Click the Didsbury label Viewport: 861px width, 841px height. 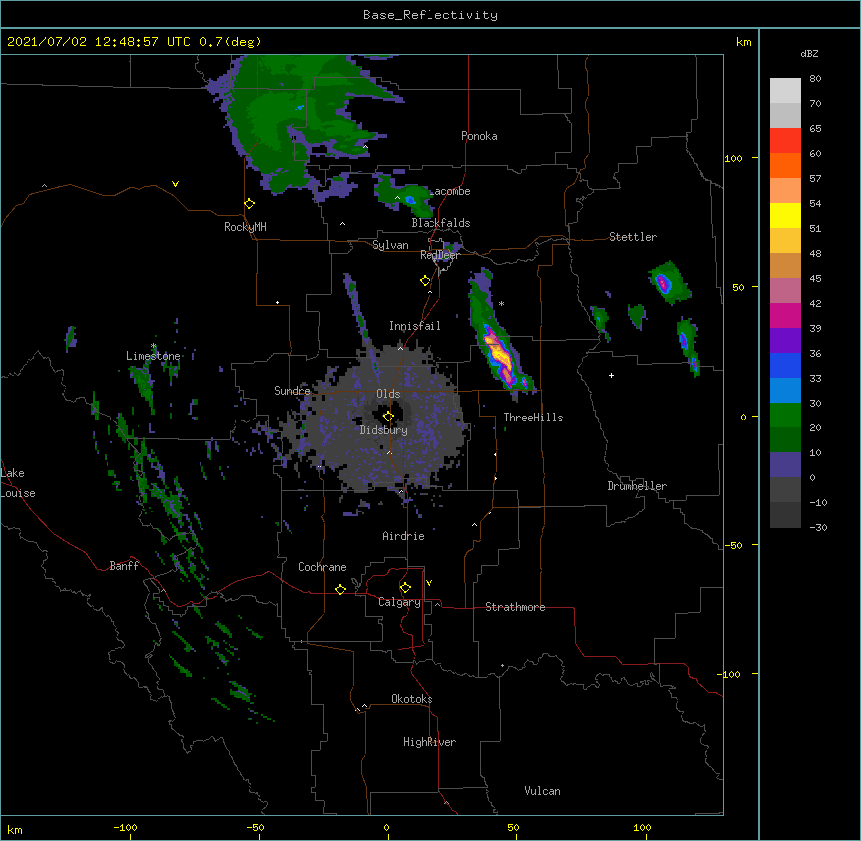pyautogui.click(x=384, y=430)
